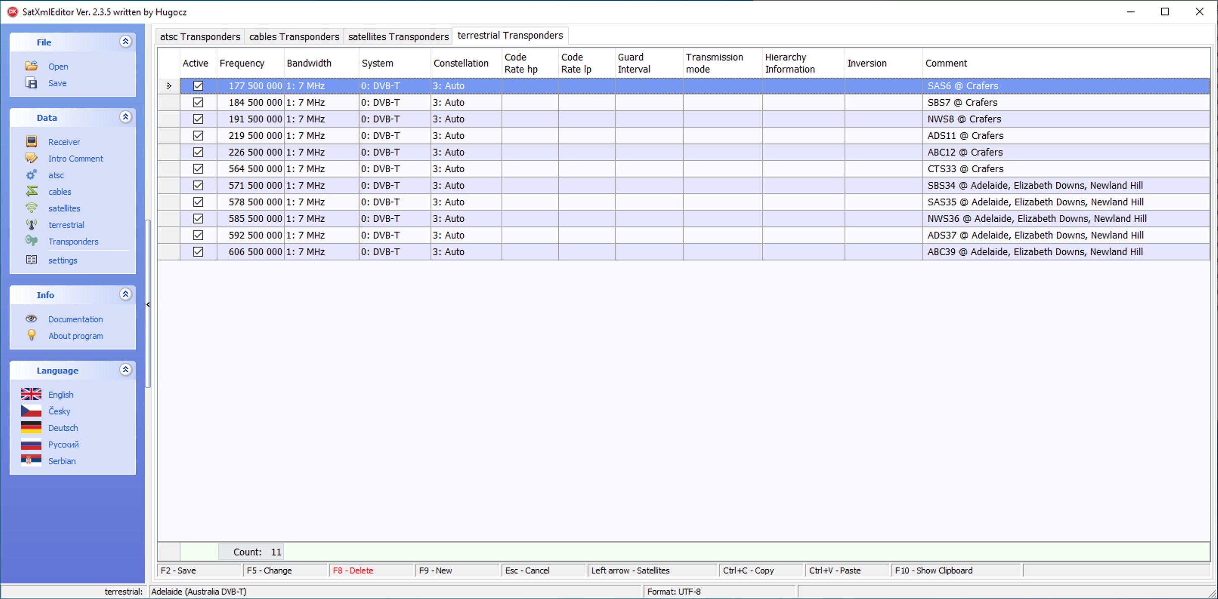Uncheck Active for 564 500 000 row
The height and width of the screenshot is (599, 1218).
(x=198, y=168)
